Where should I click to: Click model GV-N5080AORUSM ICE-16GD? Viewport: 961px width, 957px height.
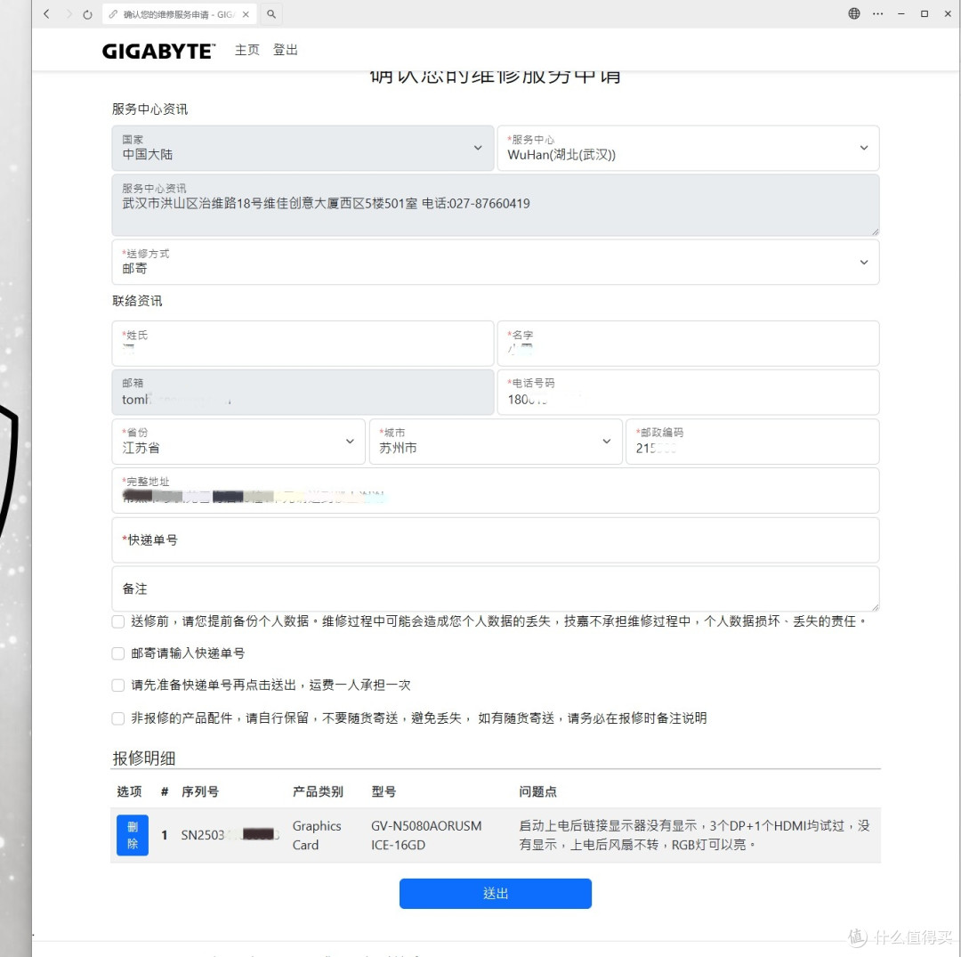pos(426,835)
